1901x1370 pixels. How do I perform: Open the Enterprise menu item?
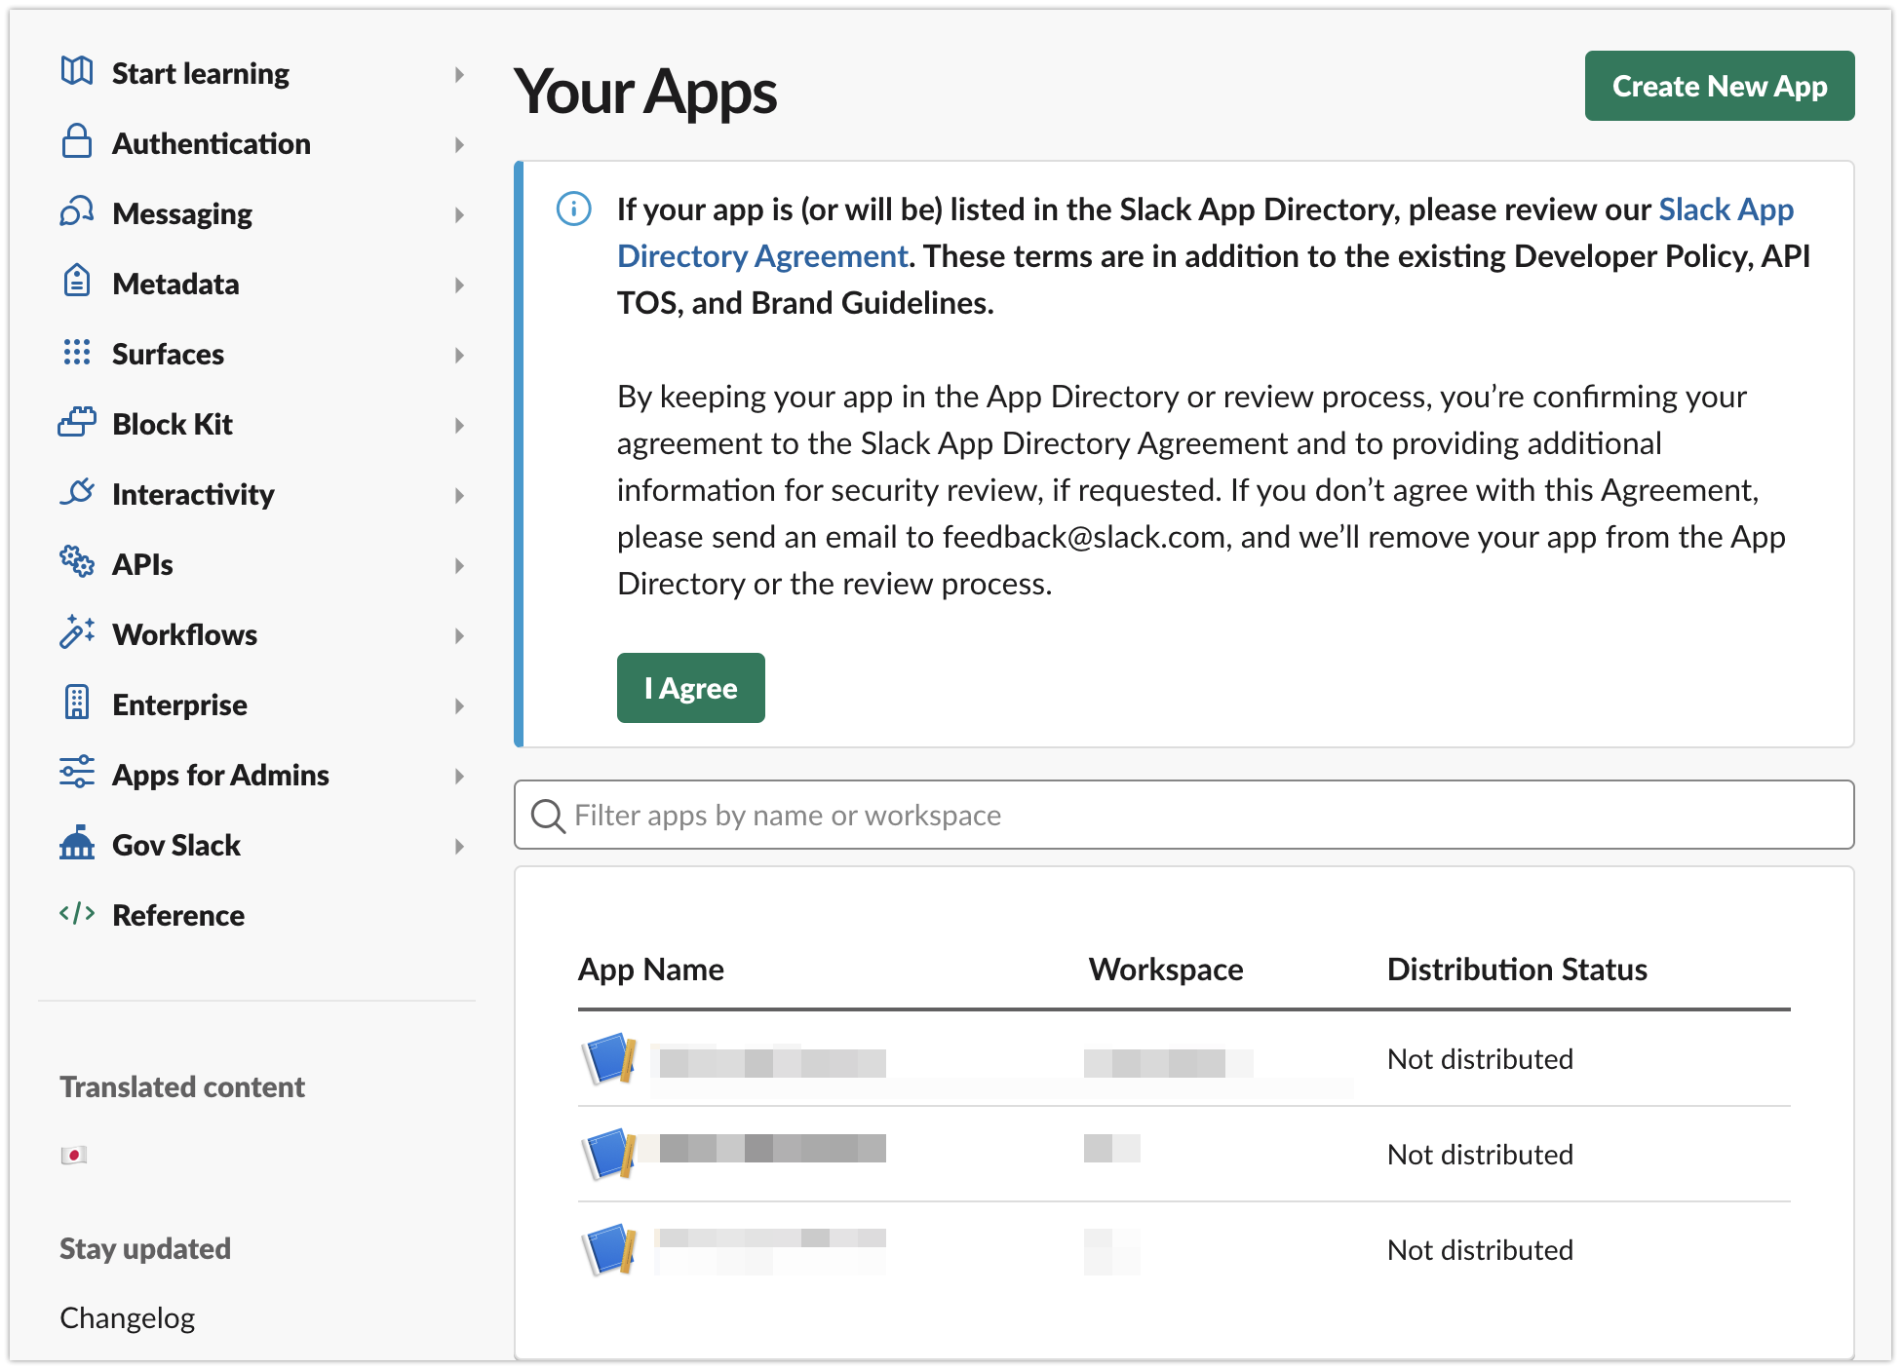[179, 705]
